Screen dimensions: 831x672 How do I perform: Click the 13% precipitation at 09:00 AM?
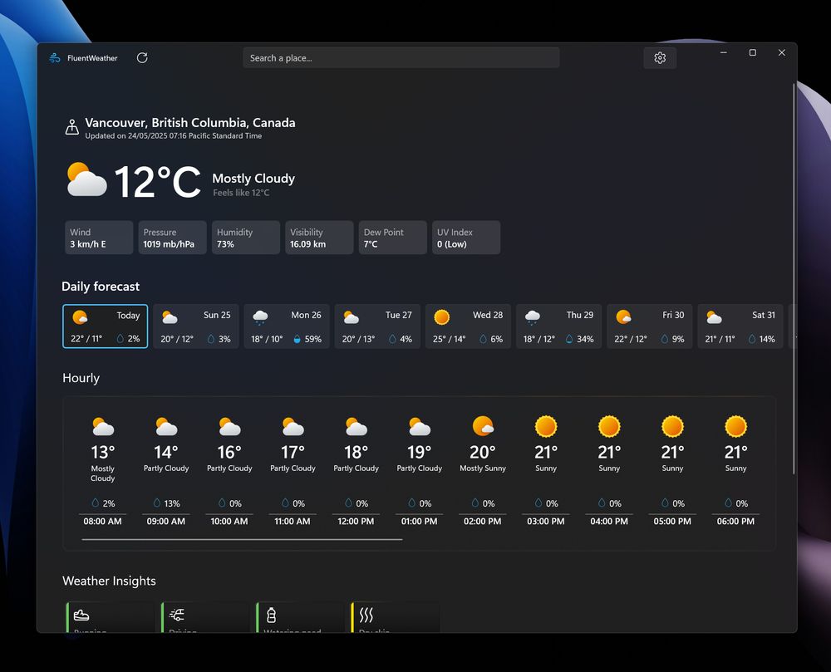(x=166, y=503)
